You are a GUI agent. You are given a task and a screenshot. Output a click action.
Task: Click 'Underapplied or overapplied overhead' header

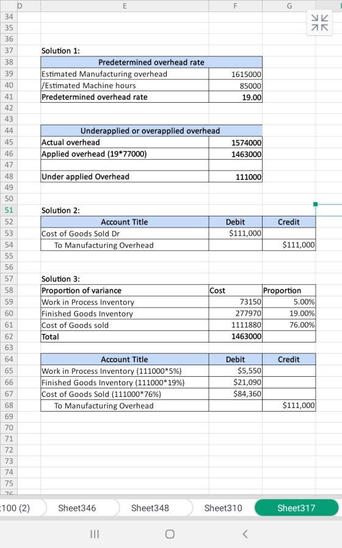point(151,131)
